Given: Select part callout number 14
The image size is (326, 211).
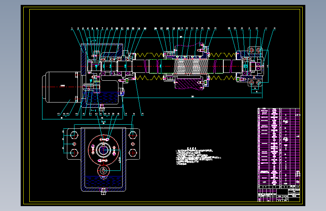Looking at the screenshot, I should [139, 29].
